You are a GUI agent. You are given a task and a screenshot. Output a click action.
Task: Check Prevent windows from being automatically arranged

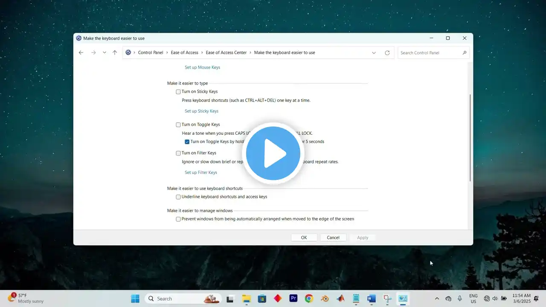coord(178,219)
